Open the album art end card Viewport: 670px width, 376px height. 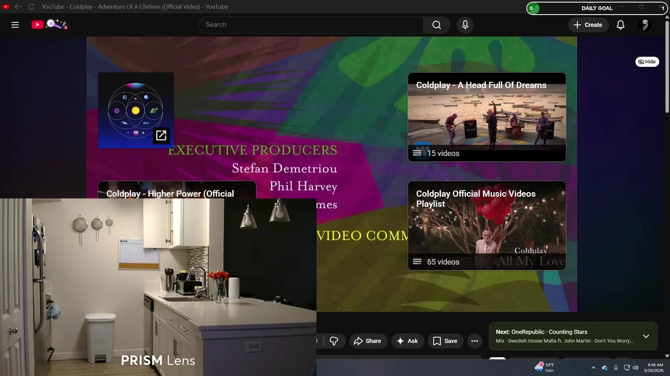tap(136, 110)
